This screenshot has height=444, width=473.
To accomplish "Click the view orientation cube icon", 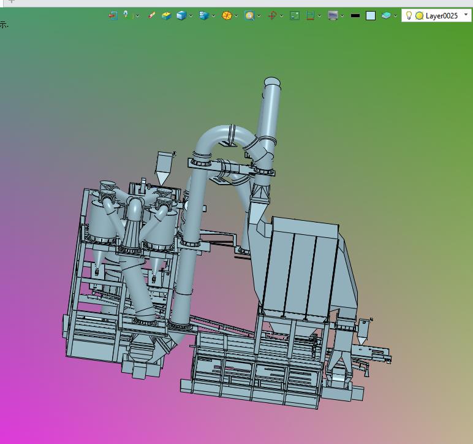I will pos(204,15).
